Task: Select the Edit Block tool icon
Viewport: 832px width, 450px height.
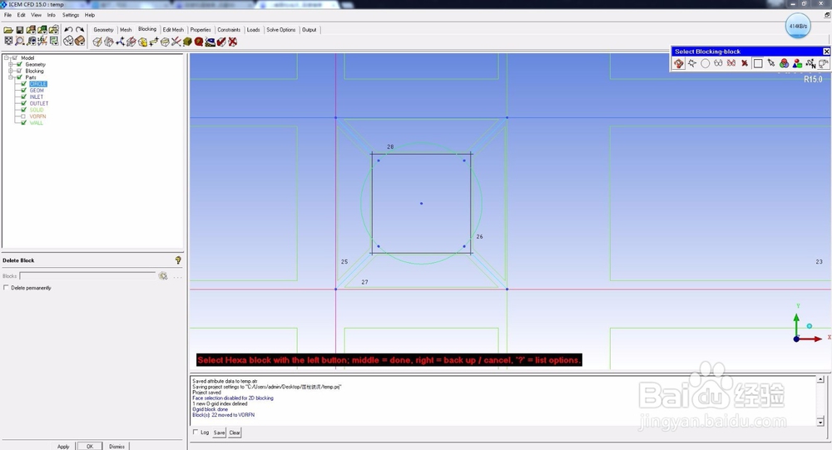Action: 131,42
